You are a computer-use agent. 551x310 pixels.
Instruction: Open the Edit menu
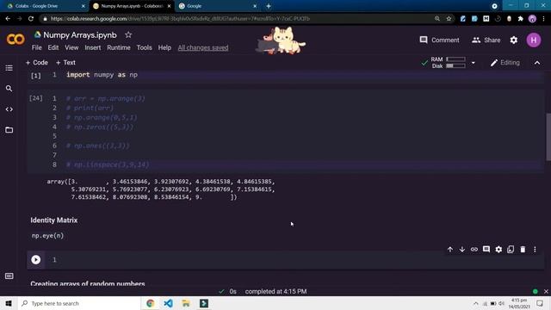click(53, 48)
